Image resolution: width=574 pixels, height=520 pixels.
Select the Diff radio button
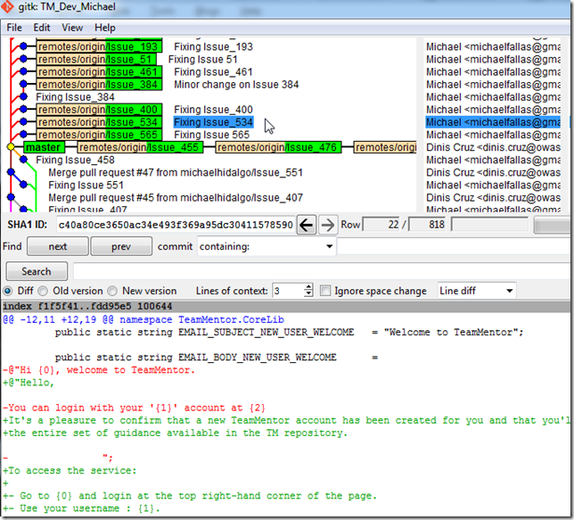[x=9, y=291]
